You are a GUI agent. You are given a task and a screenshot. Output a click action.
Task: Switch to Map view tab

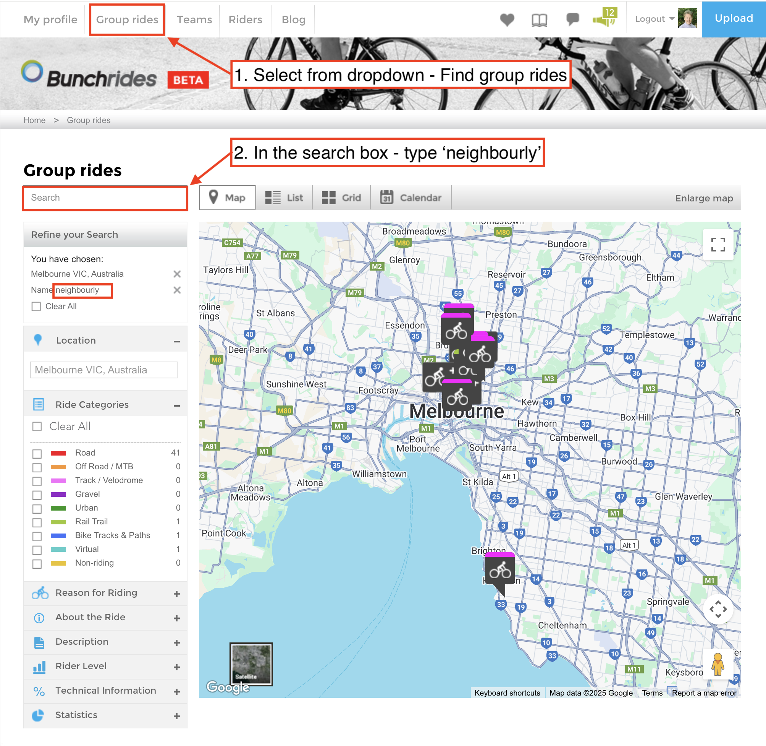coord(228,198)
